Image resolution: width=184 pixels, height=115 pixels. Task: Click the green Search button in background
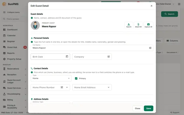click(169, 14)
